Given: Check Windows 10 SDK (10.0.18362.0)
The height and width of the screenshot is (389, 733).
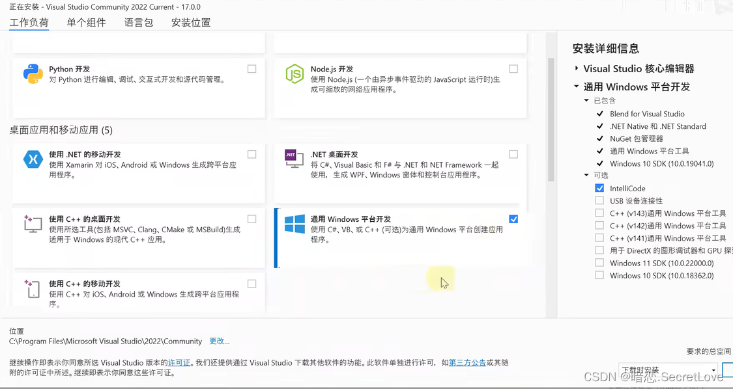Looking at the screenshot, I should coord(599,275).
